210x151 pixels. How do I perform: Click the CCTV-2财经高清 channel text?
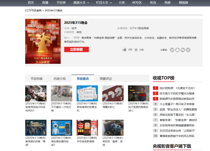(139, 28)
